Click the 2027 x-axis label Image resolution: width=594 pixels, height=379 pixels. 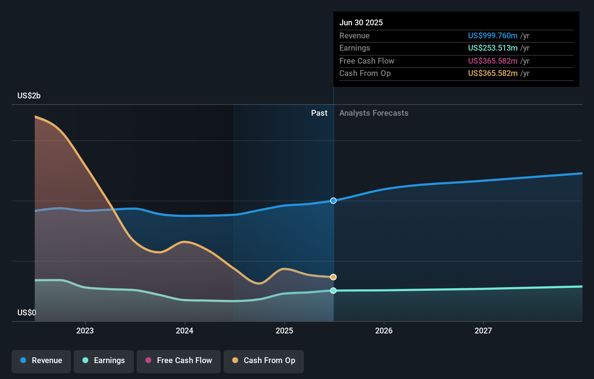pyautogui.click(x=483, y=331)
